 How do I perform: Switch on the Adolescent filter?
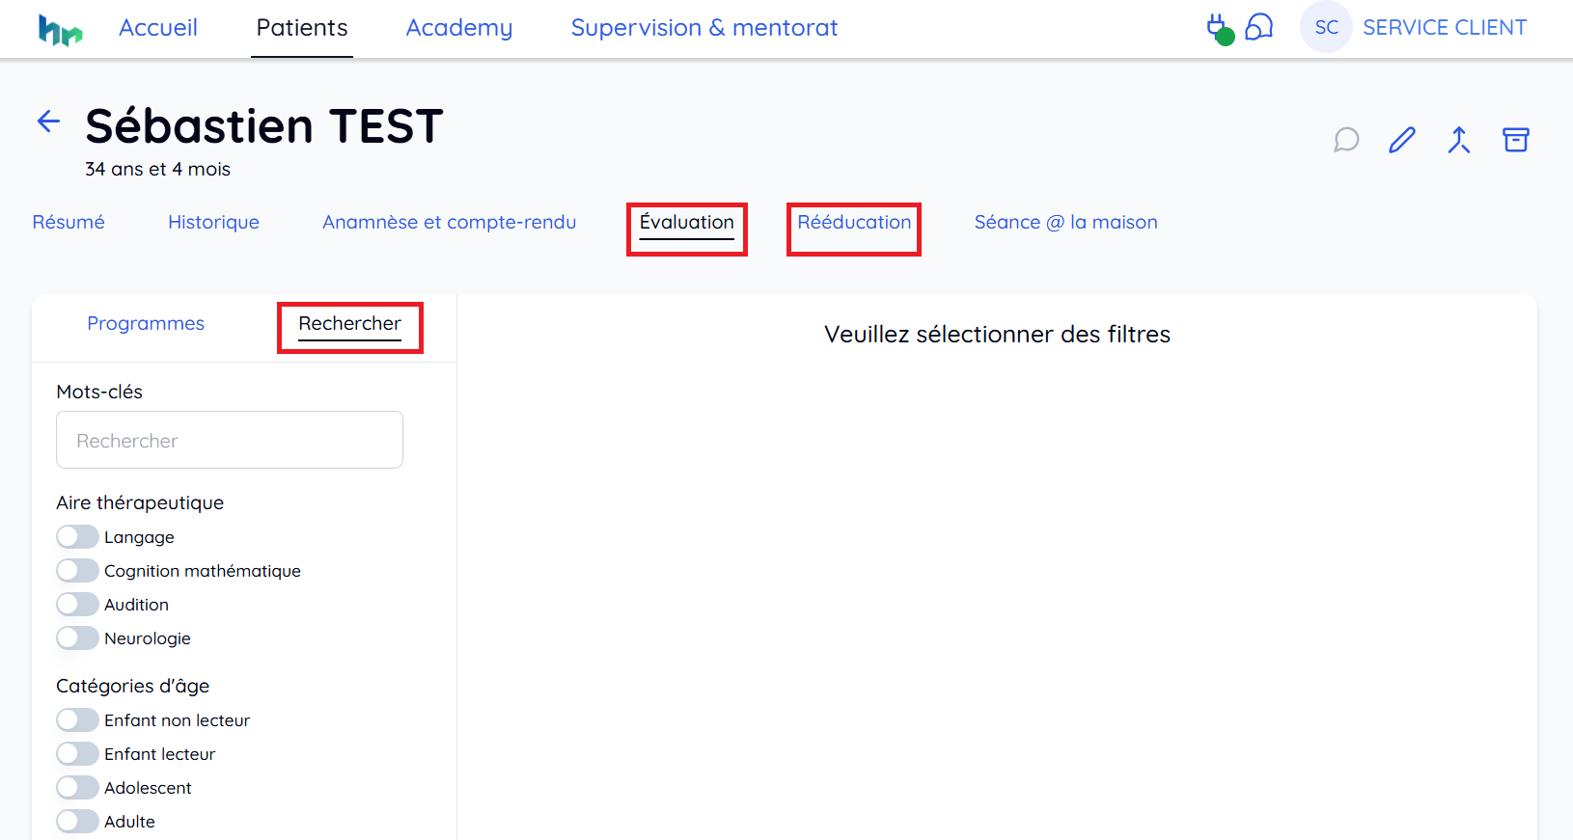(77, 787)
